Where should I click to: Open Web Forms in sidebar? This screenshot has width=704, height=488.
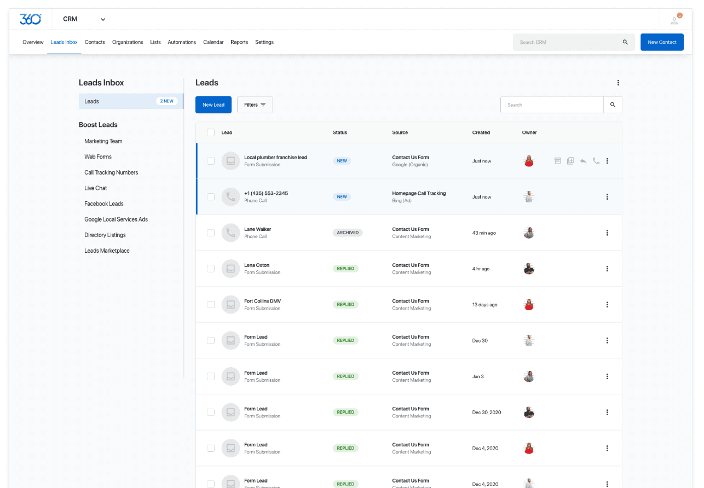(98, 156)
